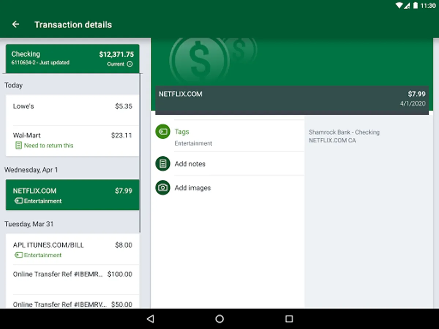Image resolution: width=439 pixels, height=329 pixels.
Task: Tap Android Home circle button
Action: click(219, 319)
